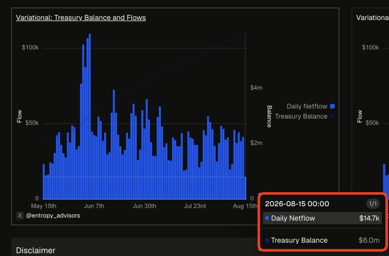The width and height of the screenshot is (389, 256).
Task: Click the tooltip date 2026-08-15 00:00
Action: coord(297,204)
